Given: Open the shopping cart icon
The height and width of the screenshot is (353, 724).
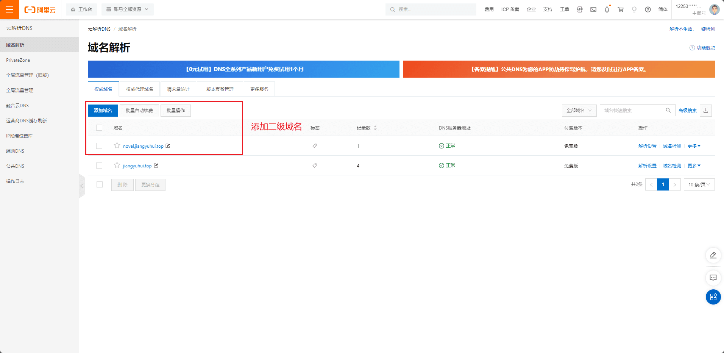Looking at the screenshot, I should pyautogui.click(x=621, y=9).
